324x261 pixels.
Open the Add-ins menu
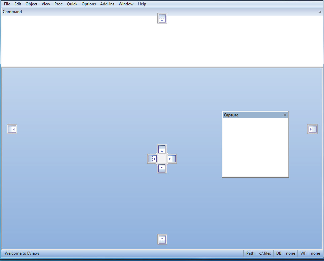(107, 4)
